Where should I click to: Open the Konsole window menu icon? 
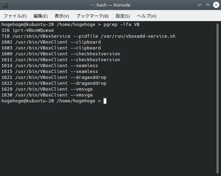tap(5, 5)
